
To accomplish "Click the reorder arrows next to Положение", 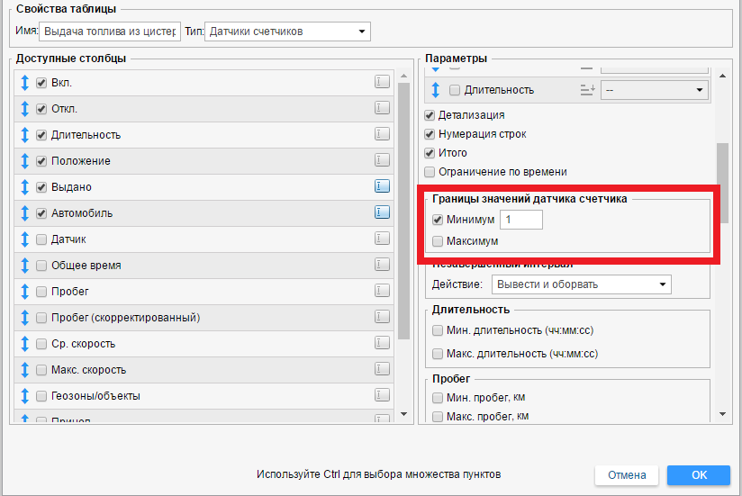I will click(24, 161).
